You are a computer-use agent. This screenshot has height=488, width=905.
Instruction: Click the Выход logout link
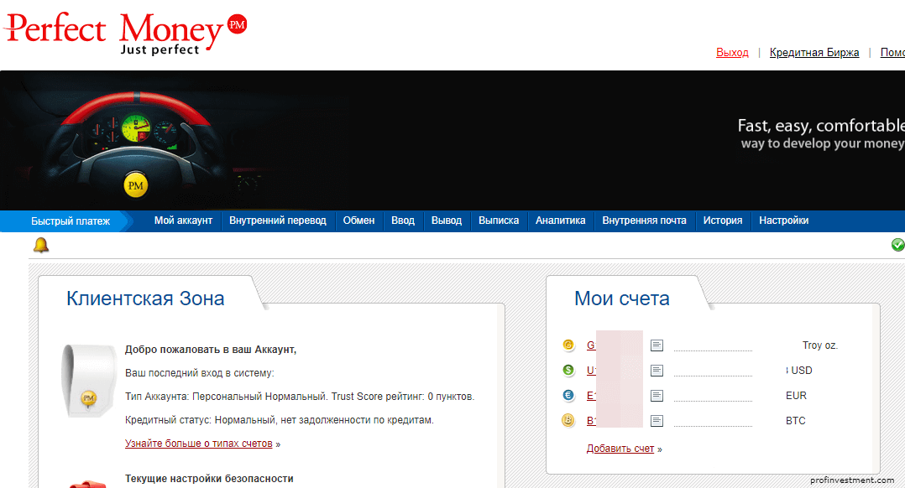(732, 53)
